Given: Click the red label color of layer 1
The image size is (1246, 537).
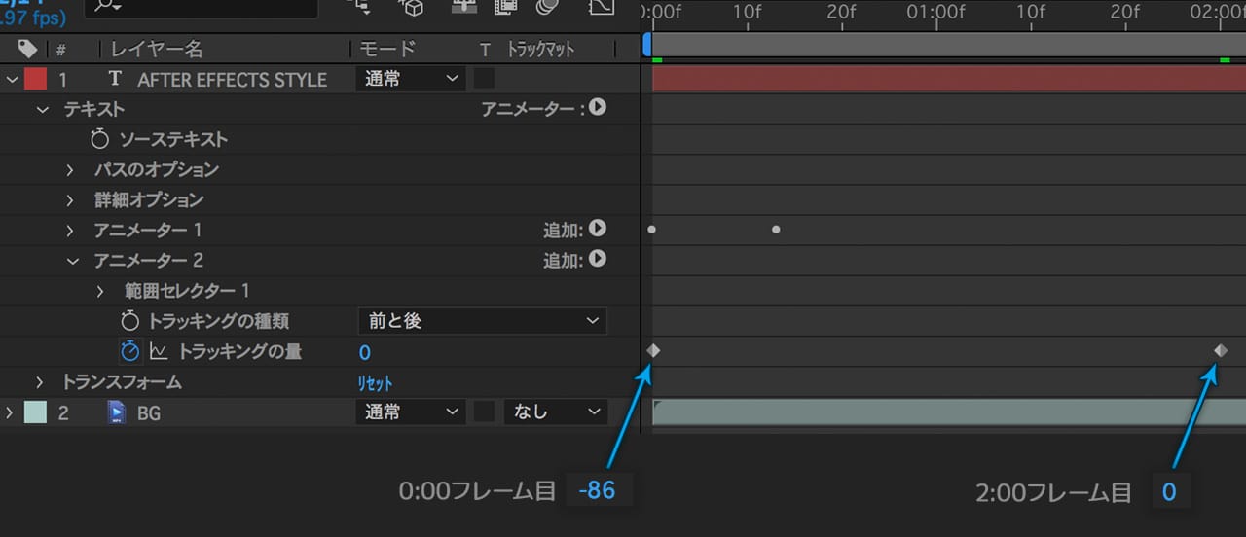Looking at the screenshot, I should 35,79.
